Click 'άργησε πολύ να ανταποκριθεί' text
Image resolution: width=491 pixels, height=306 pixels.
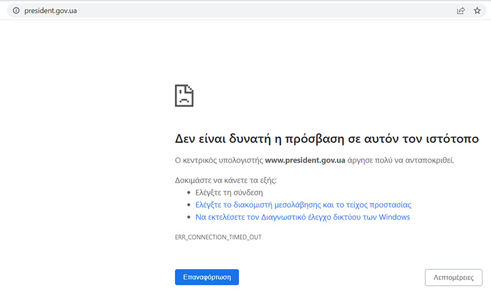point(401,160)
